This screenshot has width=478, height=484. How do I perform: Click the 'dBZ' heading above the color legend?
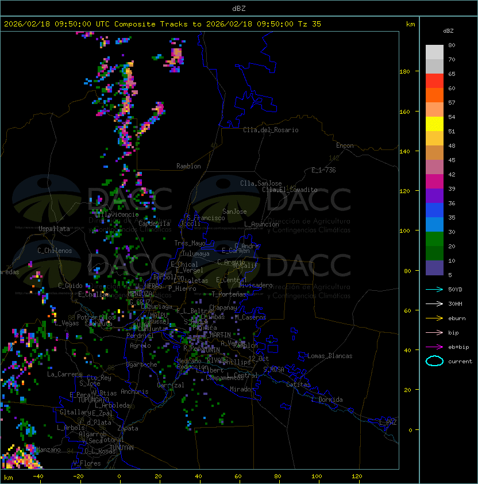pyautogui.click(x=448, y=31)
